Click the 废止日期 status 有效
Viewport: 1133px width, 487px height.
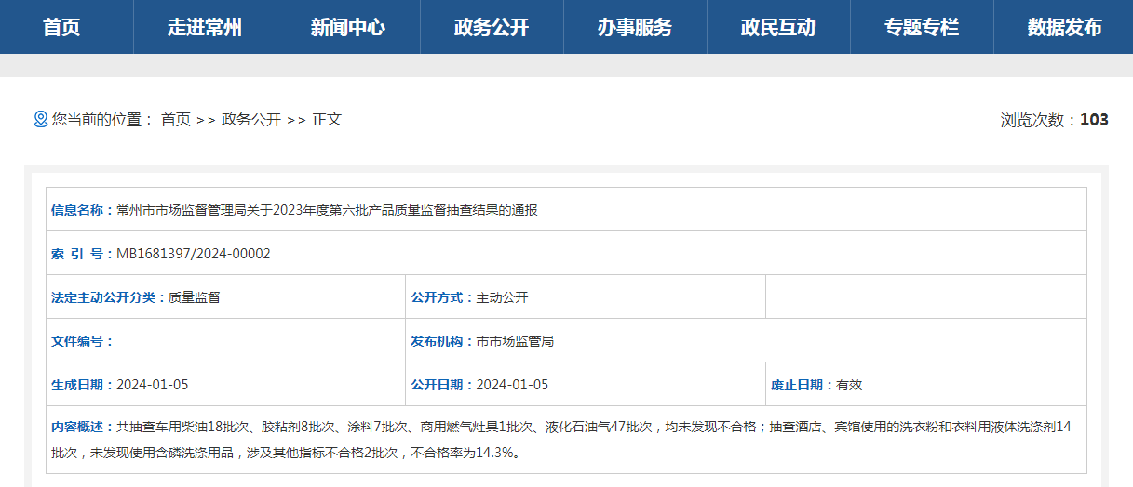point(849,385)
